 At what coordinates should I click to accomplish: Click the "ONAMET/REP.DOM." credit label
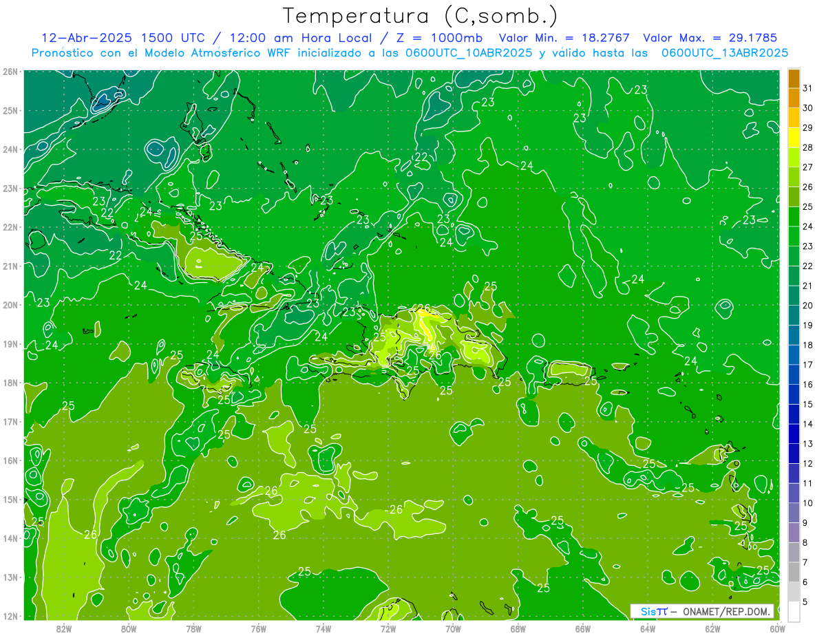728,611
